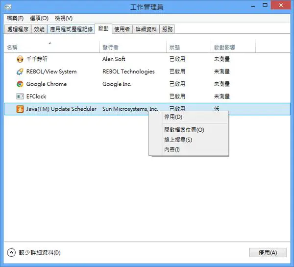
Task: Sort by 狀態 column header
Action: [x=189, y=47]
